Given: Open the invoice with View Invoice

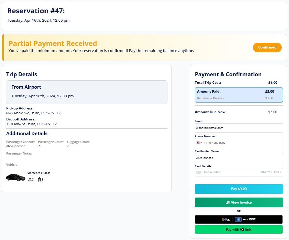Looking at the screenshot, I should click(x=239, y=202).
